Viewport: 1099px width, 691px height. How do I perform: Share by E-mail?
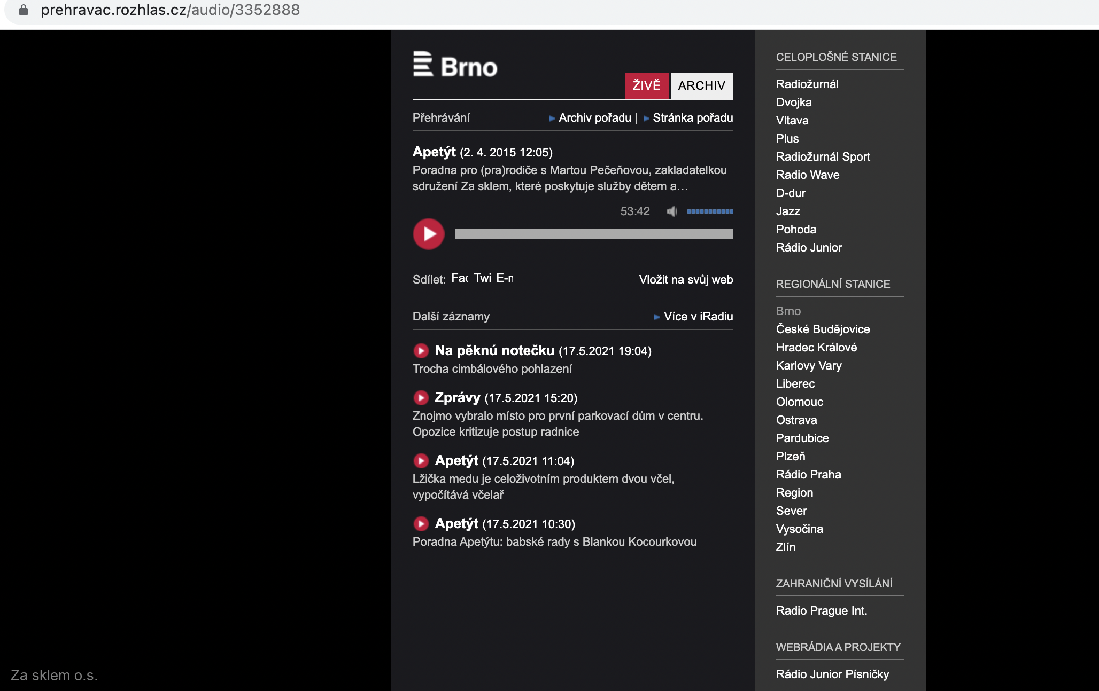(505, 278)
